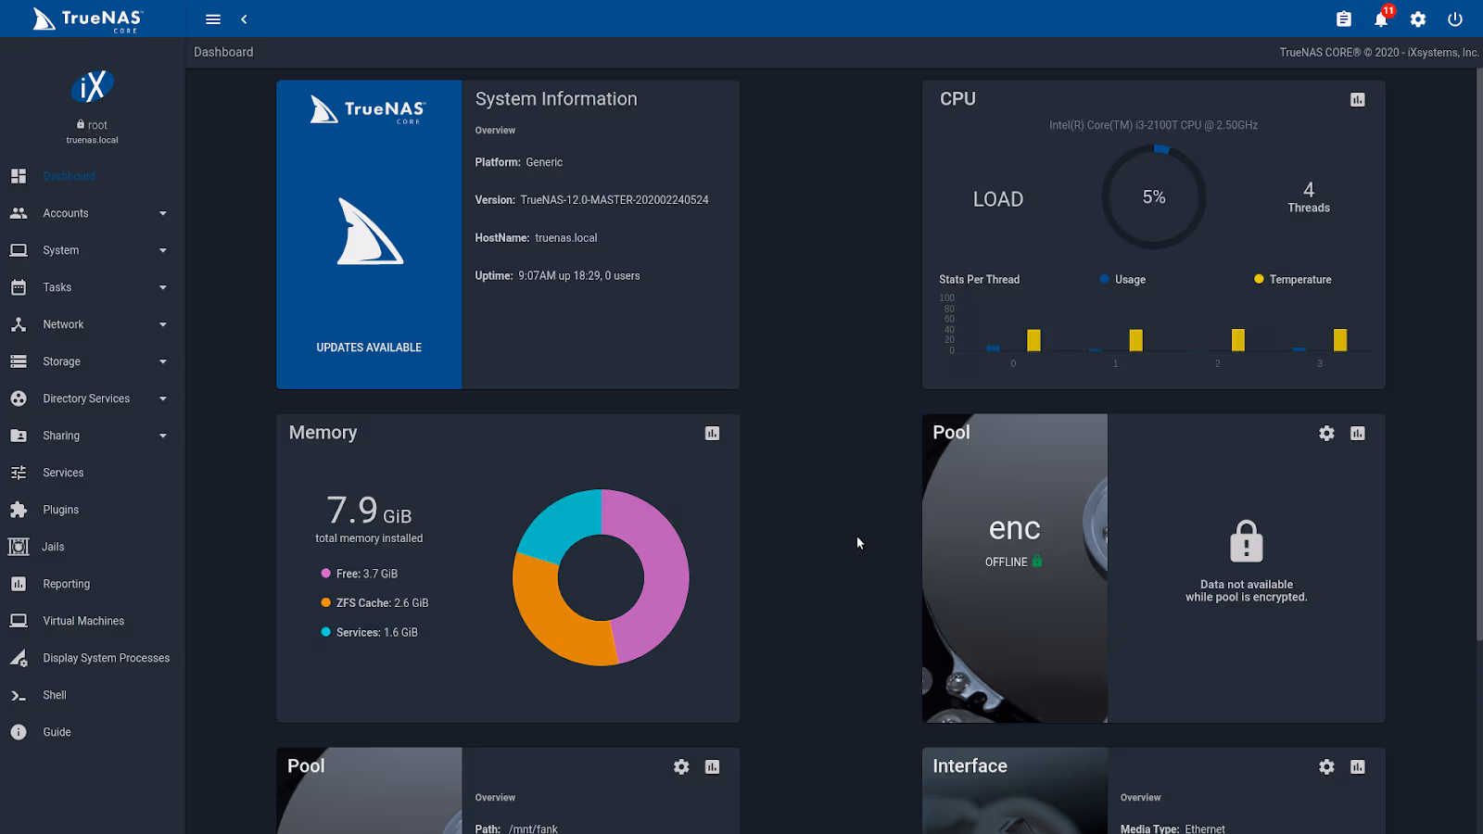Click the UPDATES AVAILABLE button

(369, 347)
